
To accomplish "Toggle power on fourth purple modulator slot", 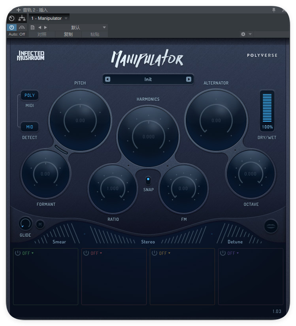I will (x=223, y=253).
